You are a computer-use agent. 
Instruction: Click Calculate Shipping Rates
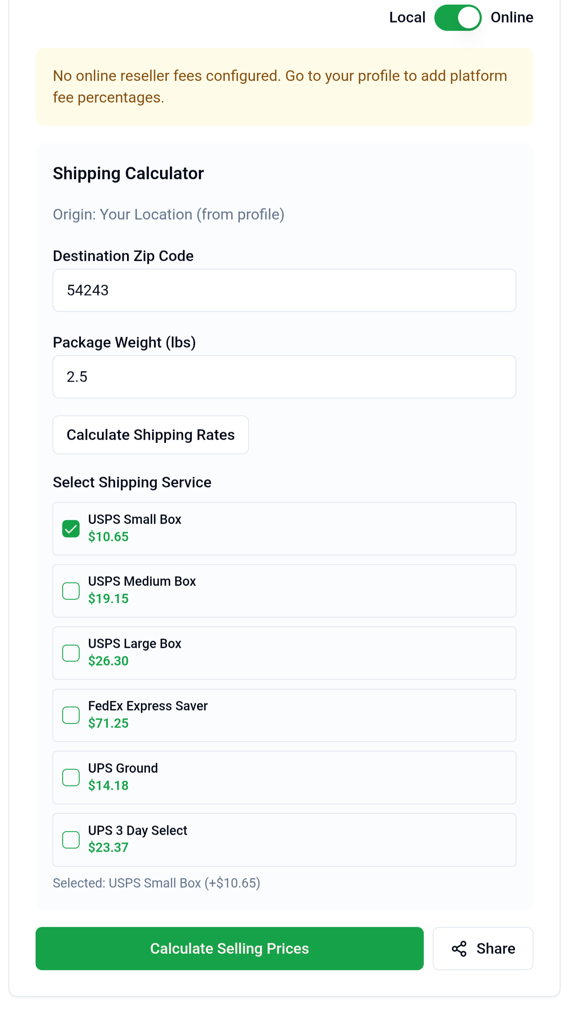[x=151, y=434]
